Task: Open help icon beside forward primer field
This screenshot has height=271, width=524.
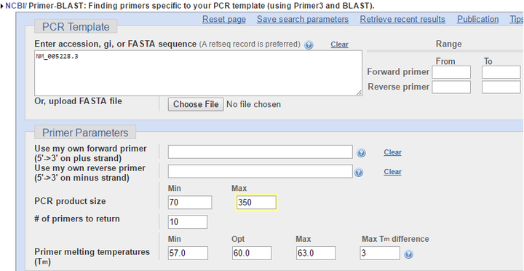Action: tap(361, 153)
